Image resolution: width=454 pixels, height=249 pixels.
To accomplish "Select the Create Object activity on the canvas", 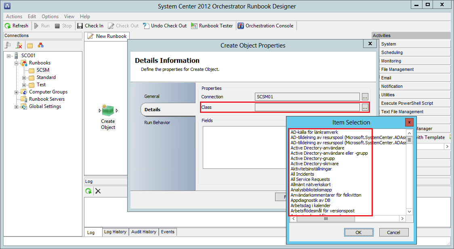I will point(108,117).
